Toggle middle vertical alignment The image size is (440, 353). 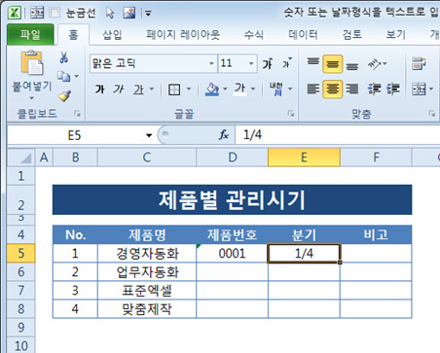[332, 63]
